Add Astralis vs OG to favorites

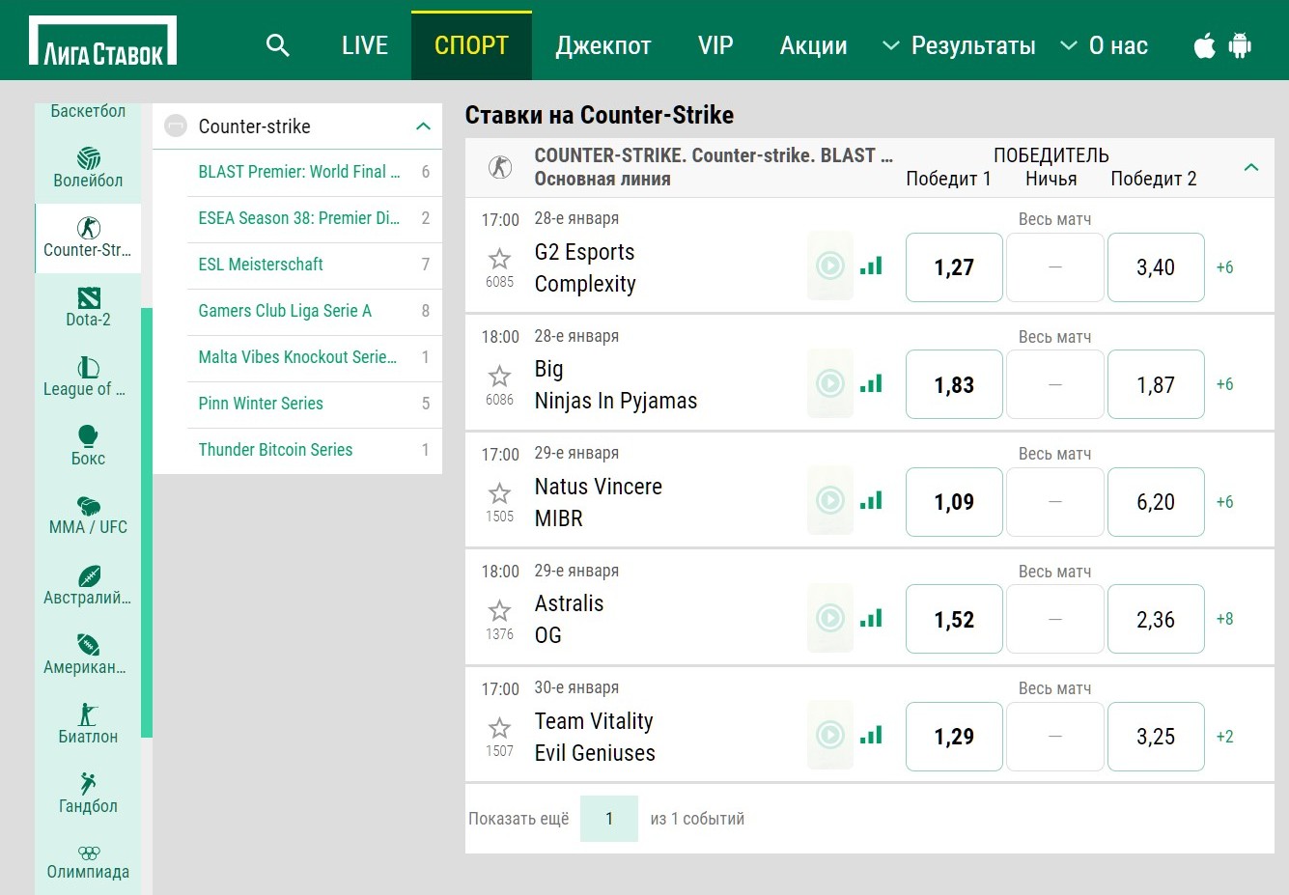pyautogui.click(x=499, y=611)
